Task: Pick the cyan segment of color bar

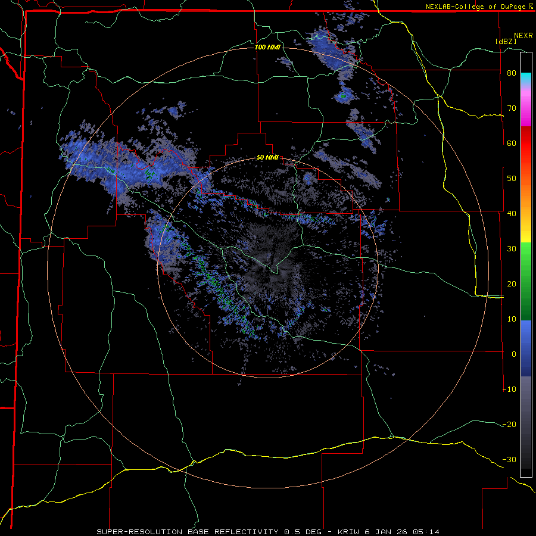Action: (x=526, y=78)
